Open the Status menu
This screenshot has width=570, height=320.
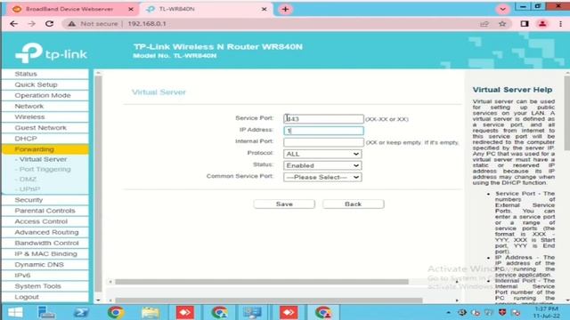(x=45, y=74)
